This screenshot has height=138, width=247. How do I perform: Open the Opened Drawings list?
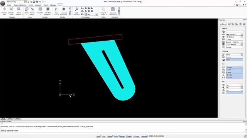pyautogui.click(x=113, y=11)
